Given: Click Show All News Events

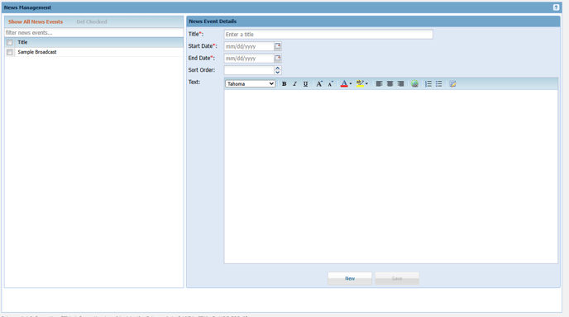Looking at the screenshot, I should (36, 21).
